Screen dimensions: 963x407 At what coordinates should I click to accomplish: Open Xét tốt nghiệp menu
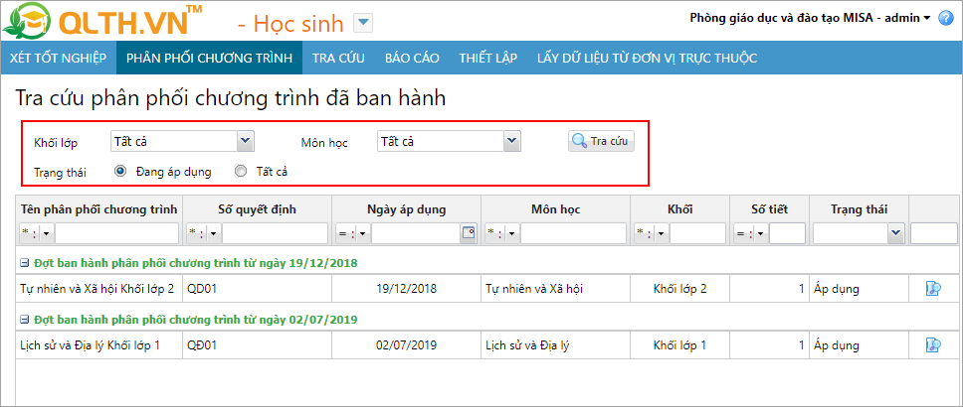pos(59,59)
